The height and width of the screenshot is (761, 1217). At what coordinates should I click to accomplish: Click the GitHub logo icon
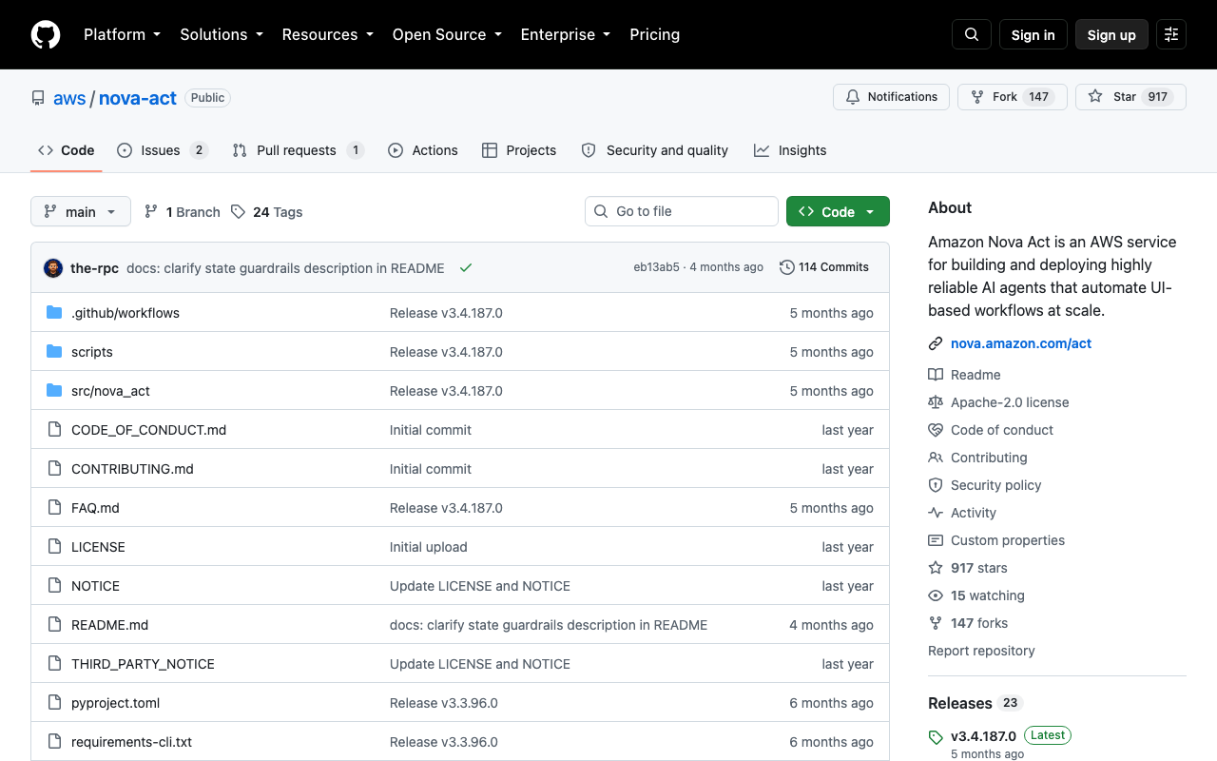pyautogui.click(x=46, y=34)
